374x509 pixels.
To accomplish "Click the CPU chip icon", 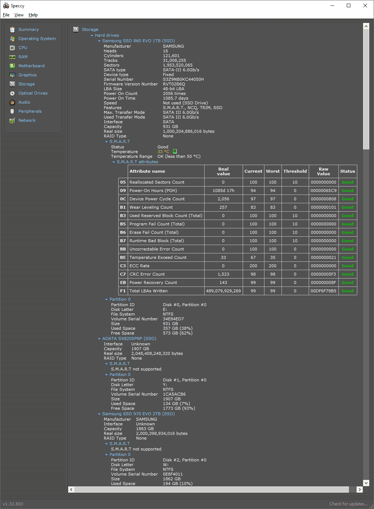I will click(x=12, y=48).
